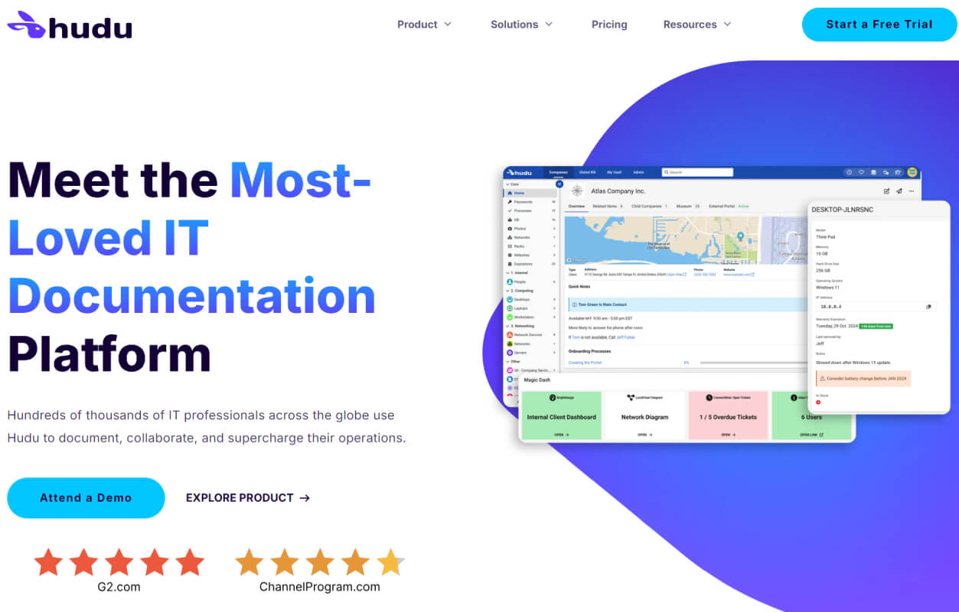Click the IP address value 10.0.0.4
Image resolution: width=959 pixels, height=612 pixels.
coord(830,307)
